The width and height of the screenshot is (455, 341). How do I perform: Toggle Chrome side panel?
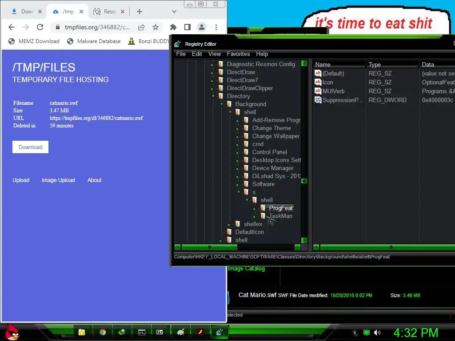point(188,27)
